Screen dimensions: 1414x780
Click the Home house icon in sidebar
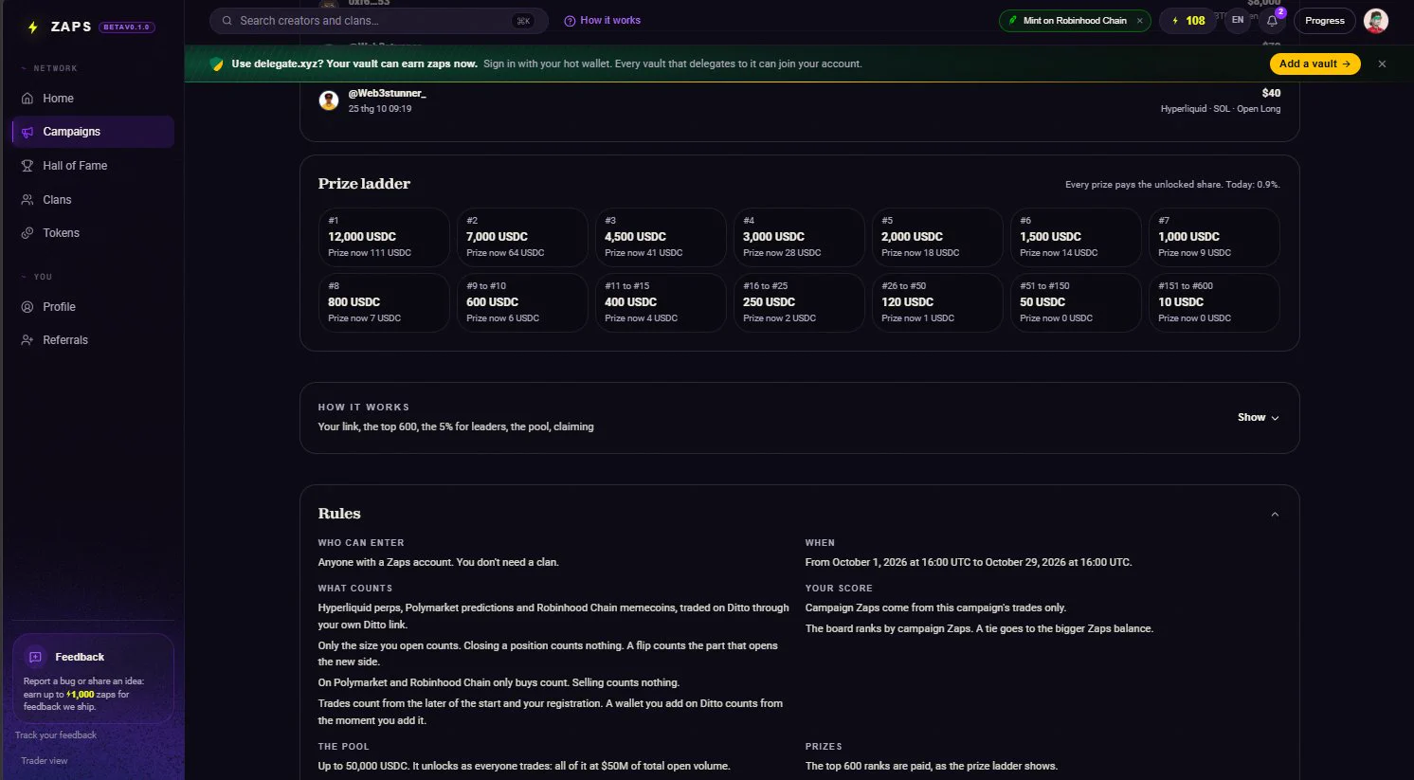tap(27, 99)
